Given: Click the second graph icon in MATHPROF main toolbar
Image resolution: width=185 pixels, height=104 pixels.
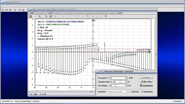Looking at the screenshot, I should [7, 10].
